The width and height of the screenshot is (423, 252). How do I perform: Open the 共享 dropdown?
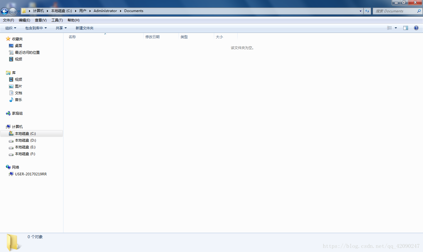[61, 28]
